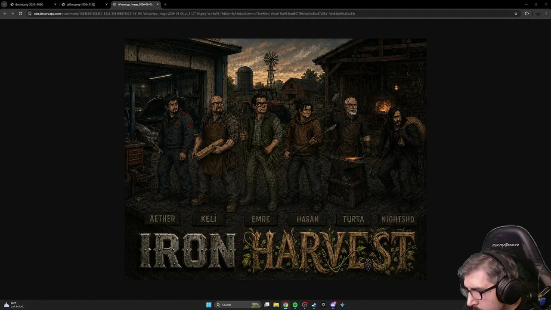Image resolution: width=551 pixels, height=310 pixels.
Task: Open a new browser tab
Action: tap(165, 4)
